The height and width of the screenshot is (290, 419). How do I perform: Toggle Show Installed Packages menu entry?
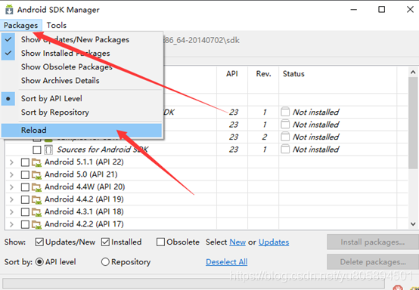pyautogui.click(x=82, y=53)
